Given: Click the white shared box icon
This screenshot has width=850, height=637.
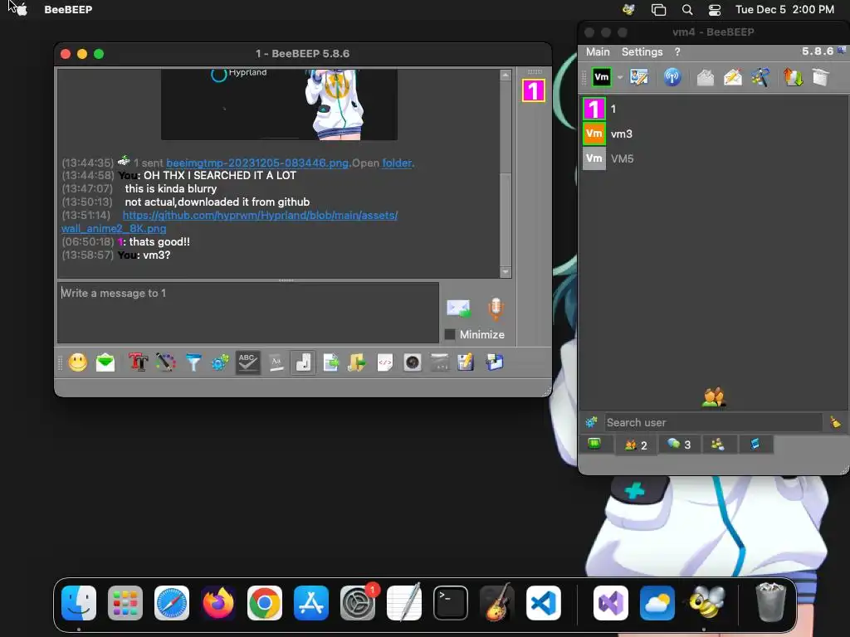Looking at the screenshot, I should pyautogui.click(x=821, y=77).
